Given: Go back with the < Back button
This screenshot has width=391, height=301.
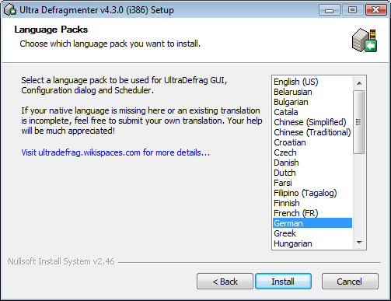Looking at the screenshot, I should point(225,282).
